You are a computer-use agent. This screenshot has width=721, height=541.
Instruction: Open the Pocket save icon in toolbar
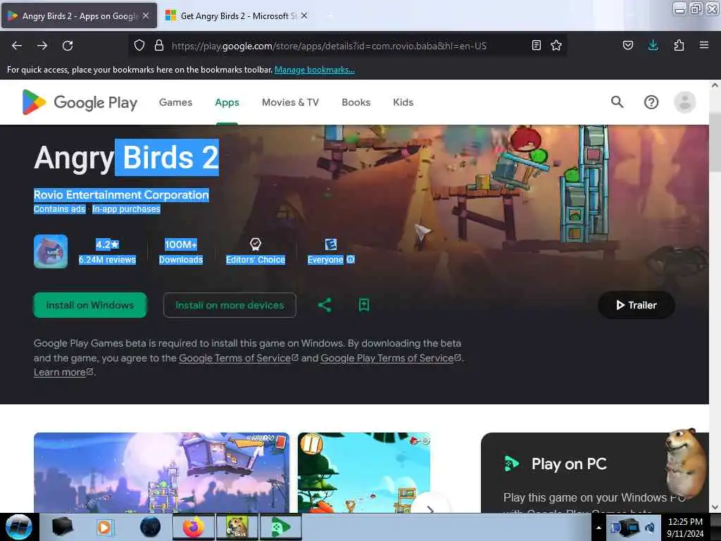(x=627, y=45)
